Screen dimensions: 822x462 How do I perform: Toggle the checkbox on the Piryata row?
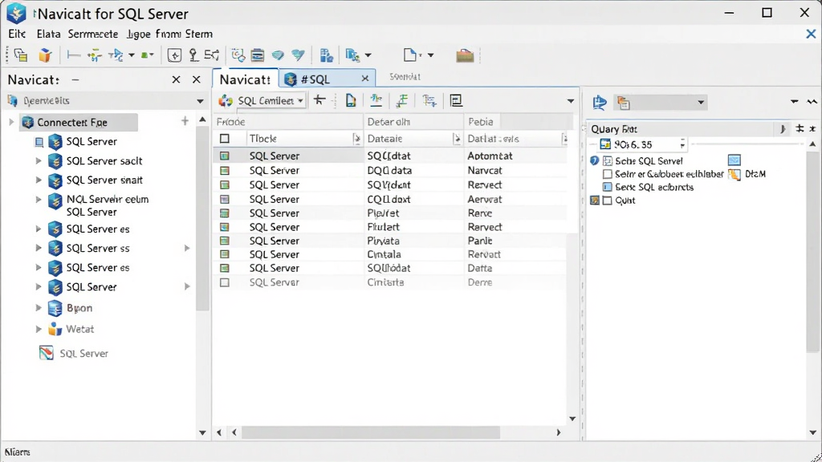225,241
